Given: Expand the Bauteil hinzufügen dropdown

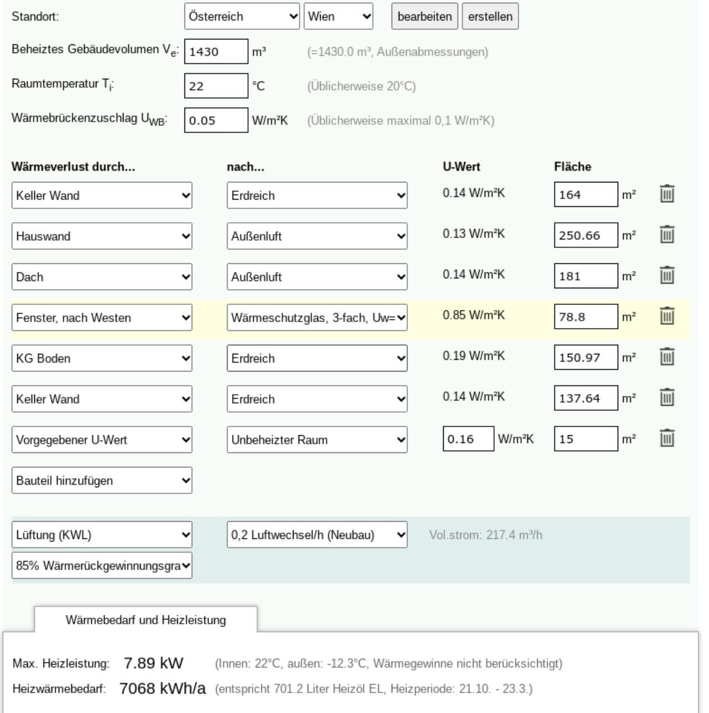Looking at the screenshot, I should tap(102, 481).
